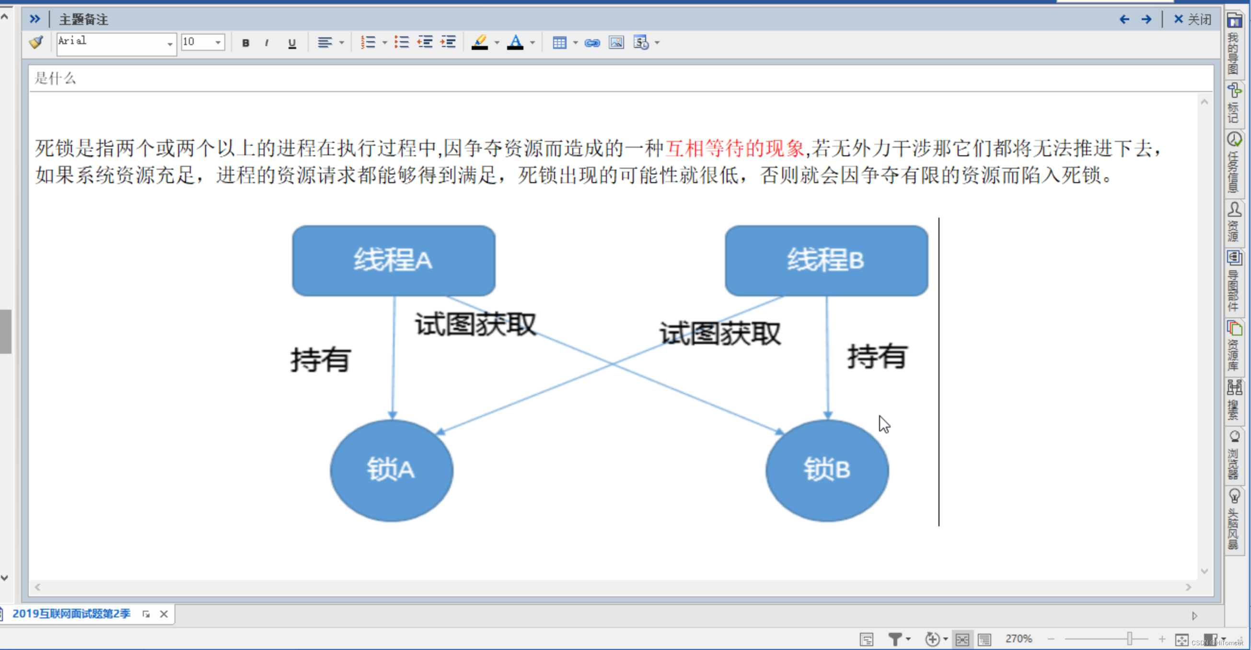Toggle underline formatting
1251x650 pixels.
(292, 43)
